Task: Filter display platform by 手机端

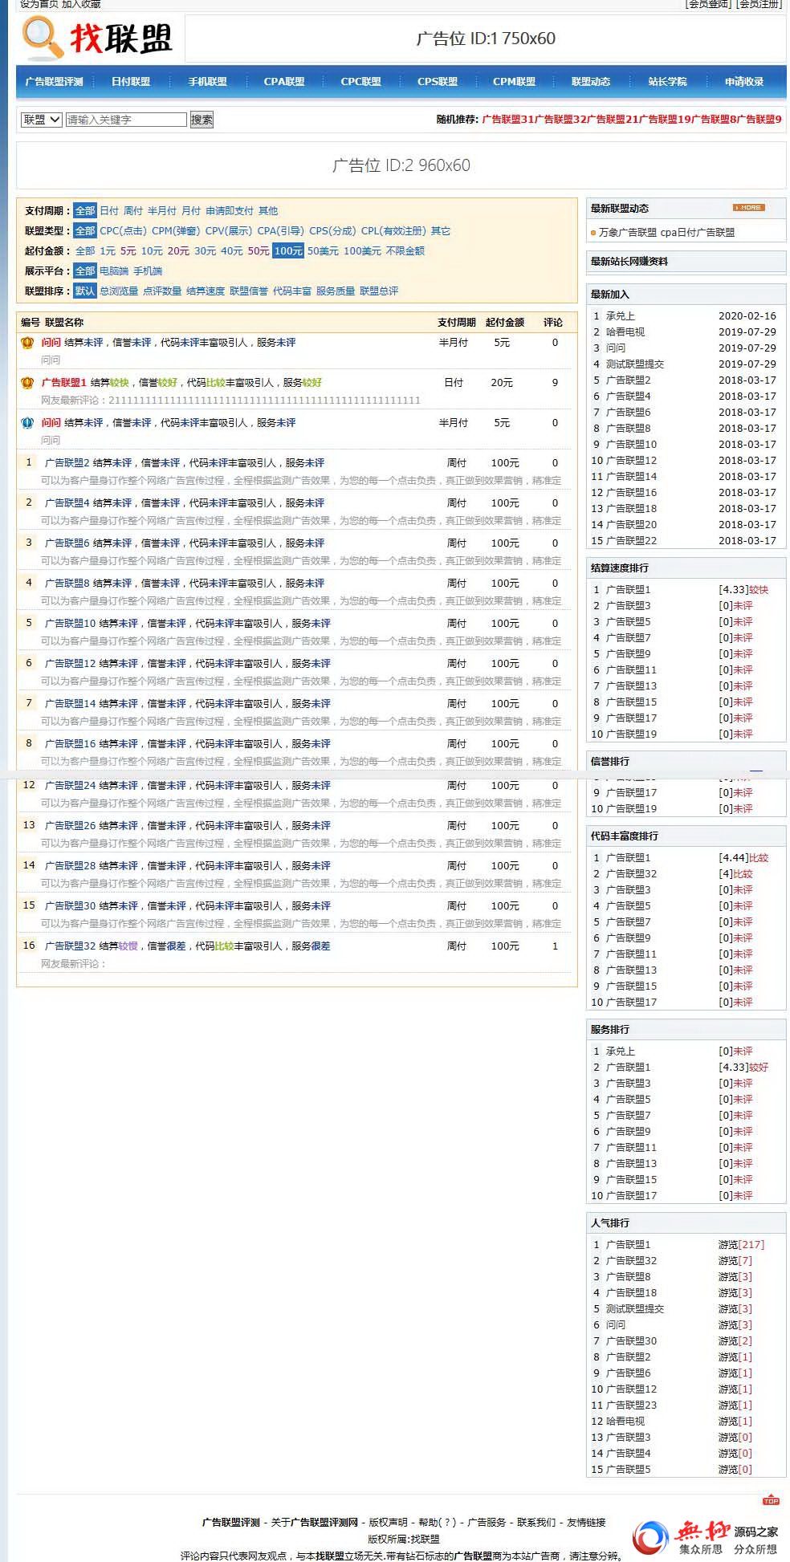Action: coord(148,271)
